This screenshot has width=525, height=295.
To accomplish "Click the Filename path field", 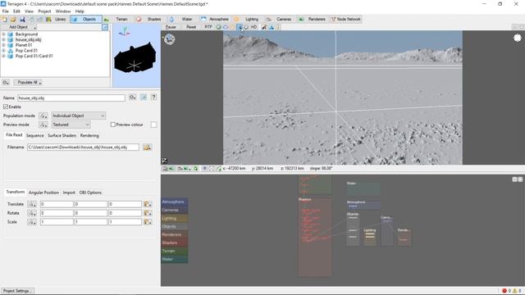I will tap(83, 147).
